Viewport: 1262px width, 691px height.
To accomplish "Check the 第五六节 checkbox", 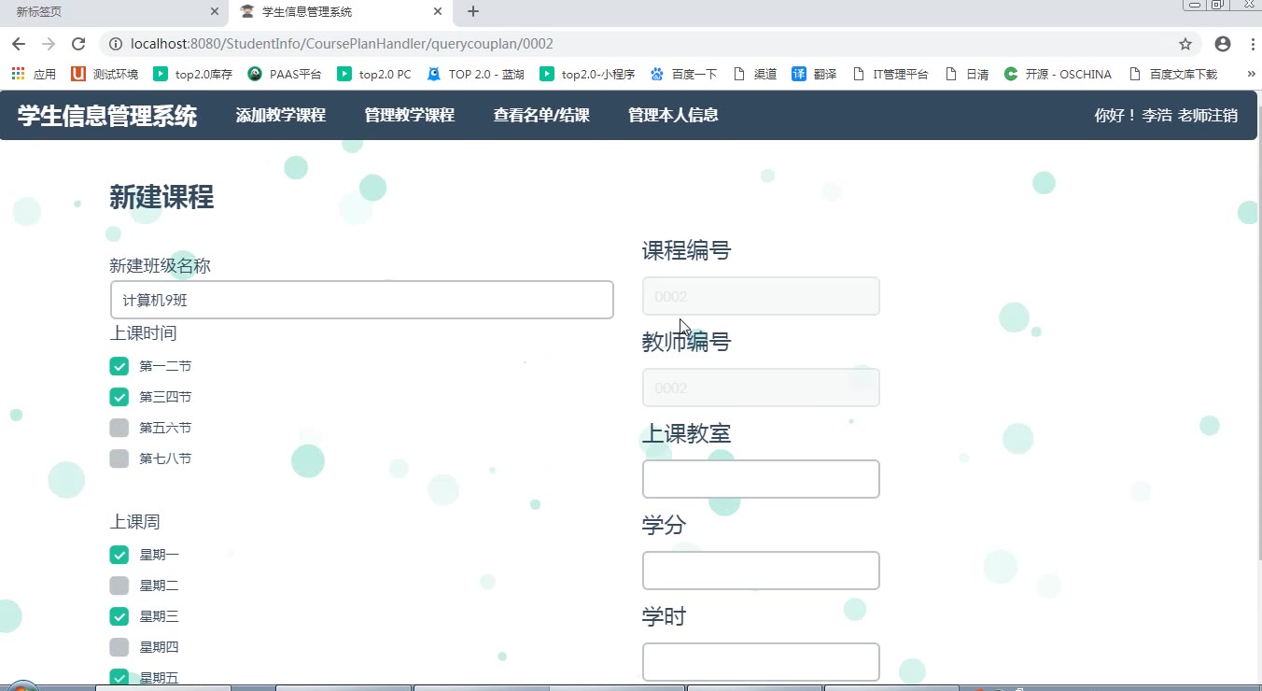I will pyautogui.click(x=119, y=428).
